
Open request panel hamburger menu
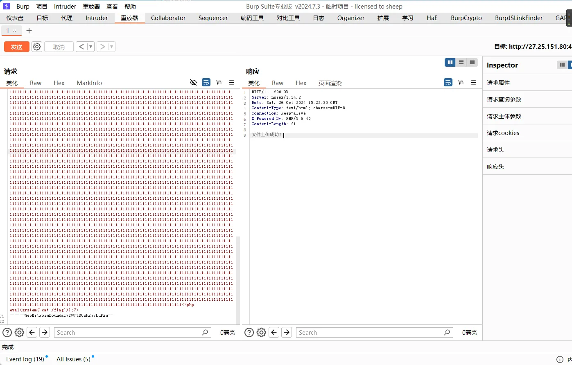pyautogui.click(x=232, y=83)
